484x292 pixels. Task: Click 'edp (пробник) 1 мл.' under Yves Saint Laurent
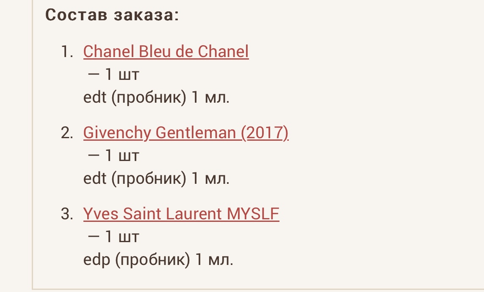pyautogui.click(x=158, y=260)
